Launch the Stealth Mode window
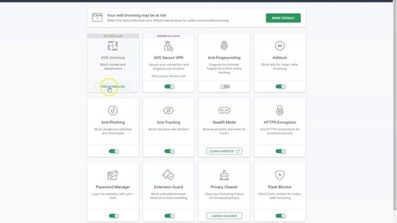 (224, 151)
